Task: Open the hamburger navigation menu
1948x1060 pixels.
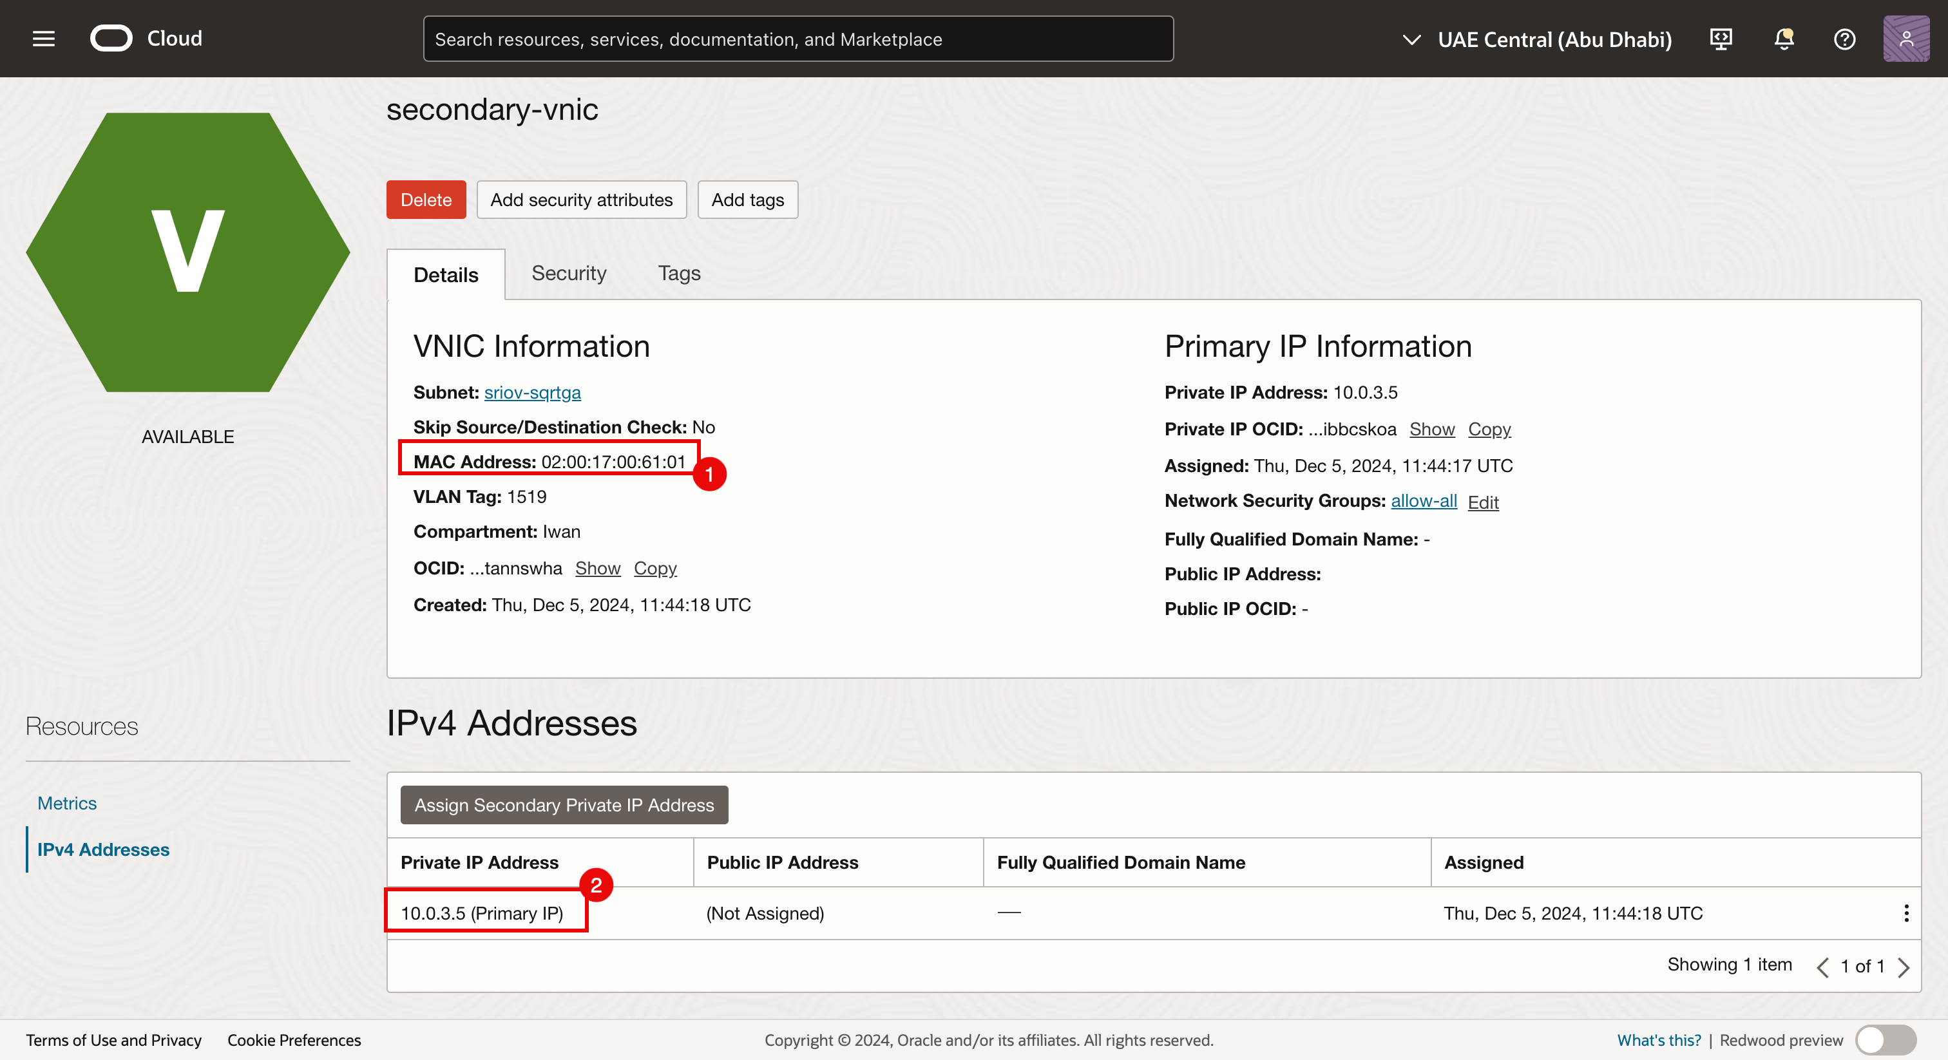Action: click(x=44, y=39)
